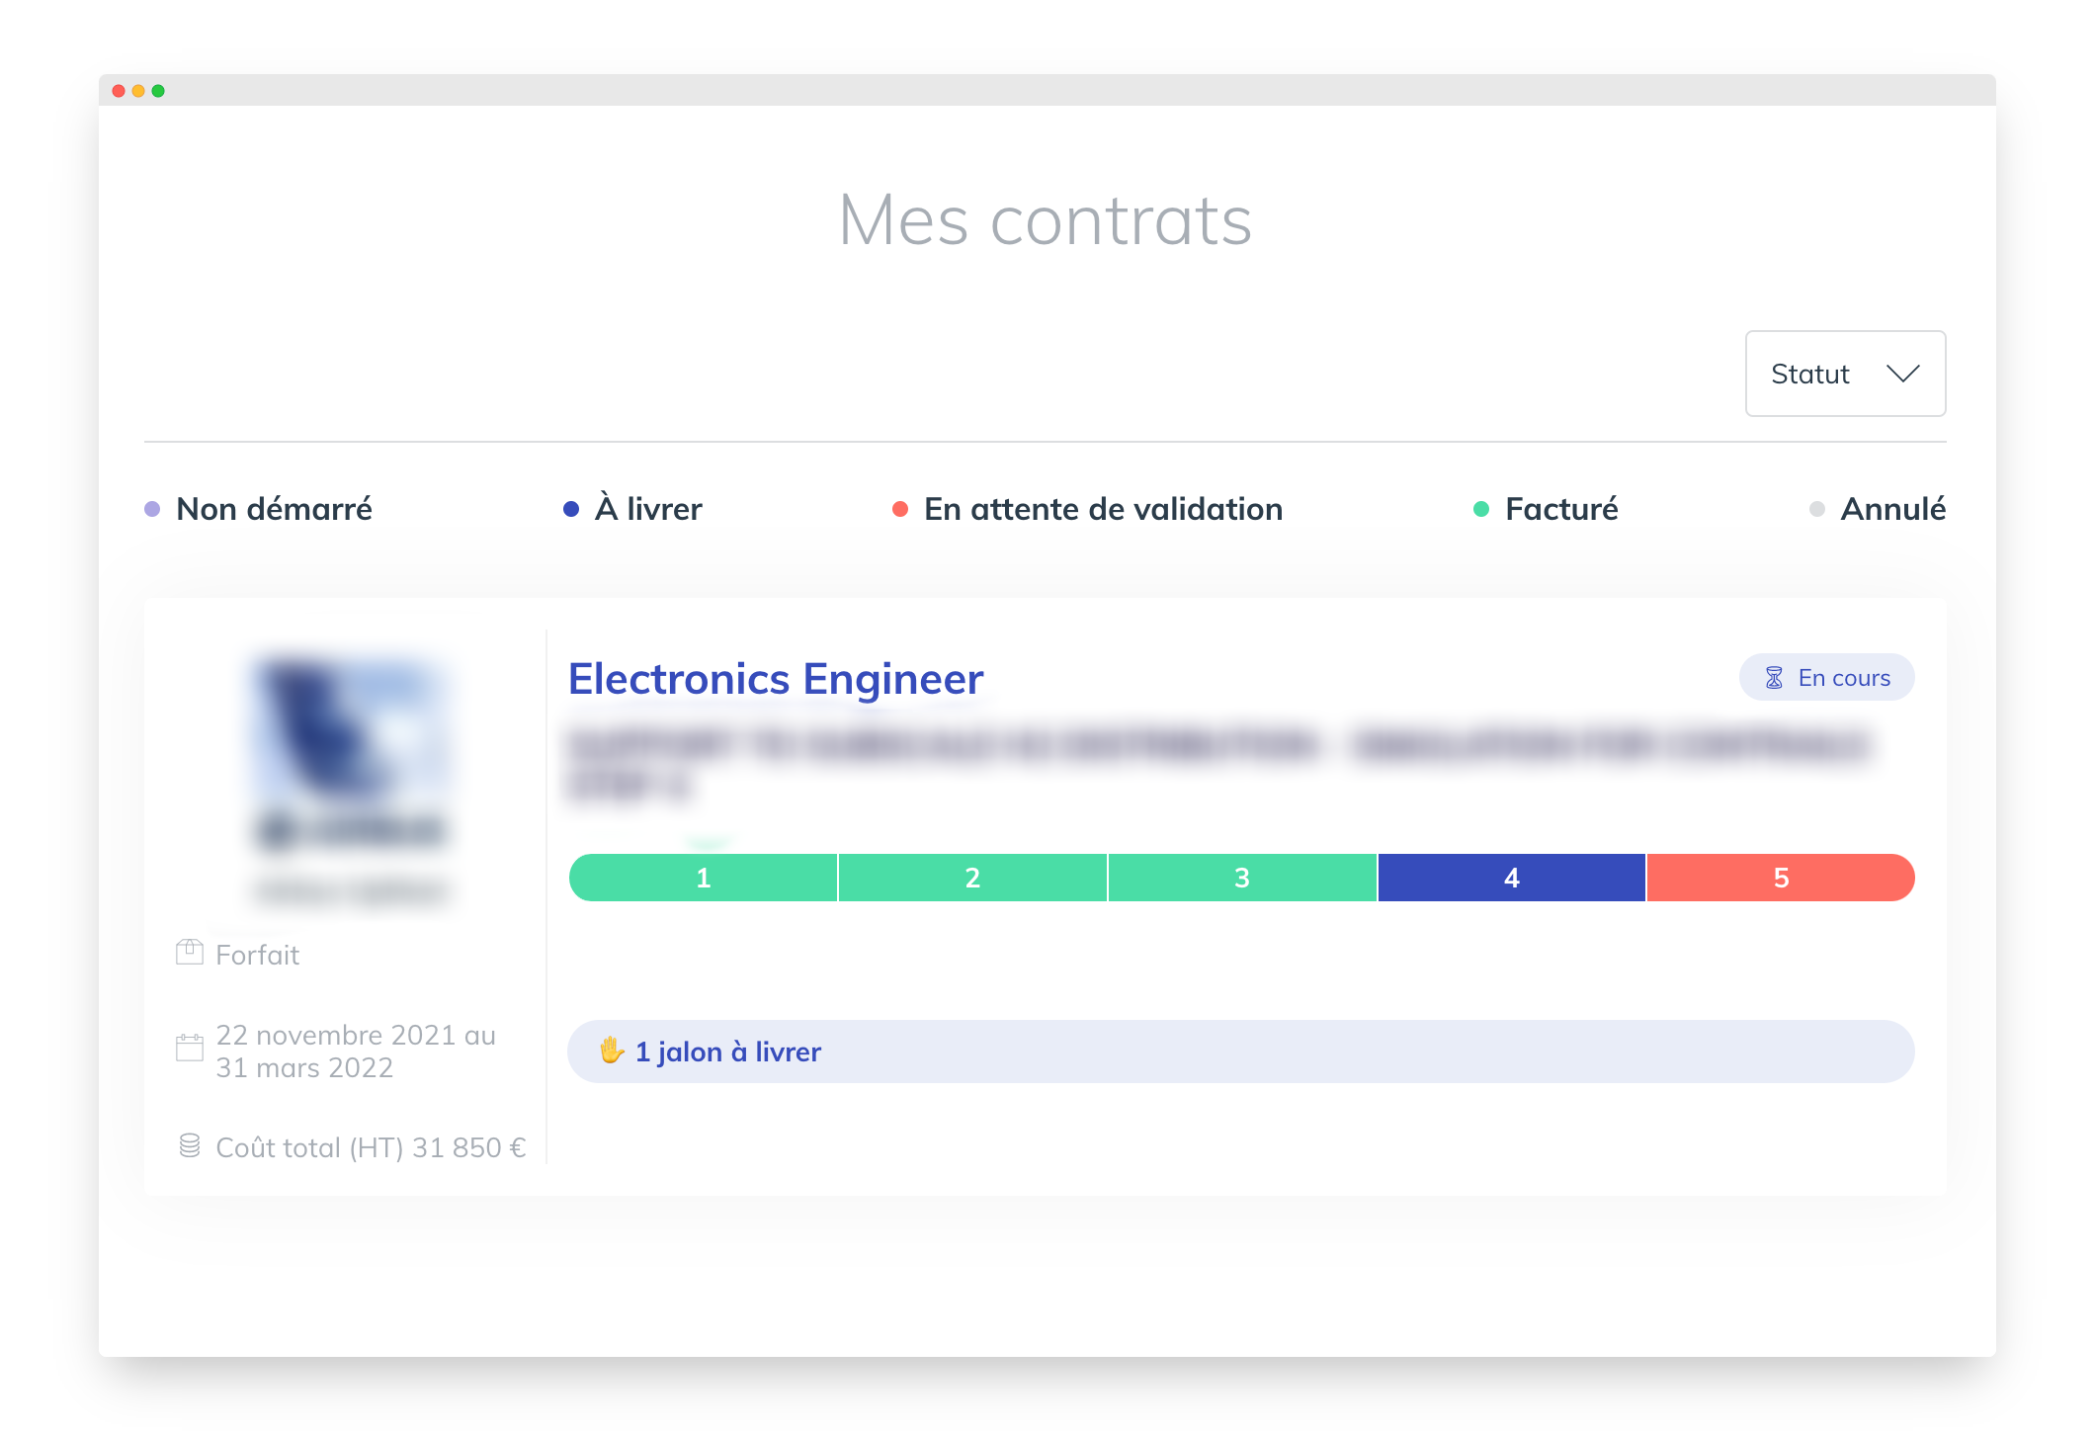Select milestone 1 in the progress bar
The width and height of the screenshot is (2095, 1431).
click(x=704, y=878)
